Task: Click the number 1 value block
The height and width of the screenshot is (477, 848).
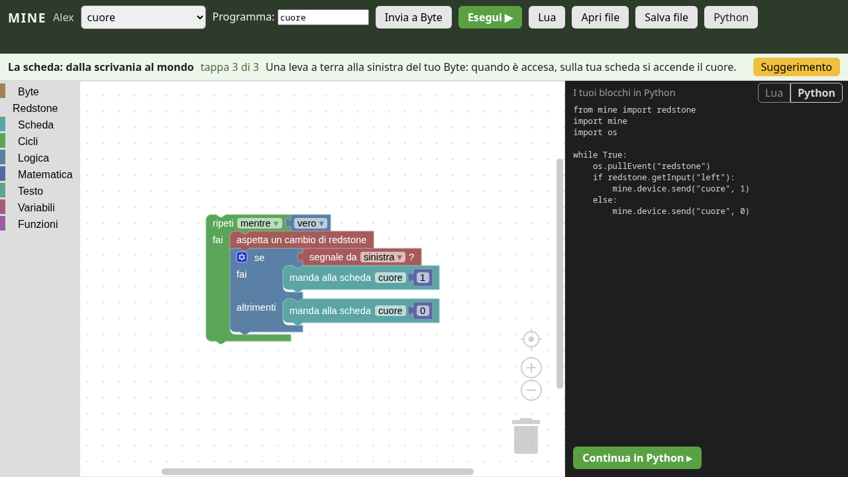Action: pyautogui.click(x=423, y=278)
